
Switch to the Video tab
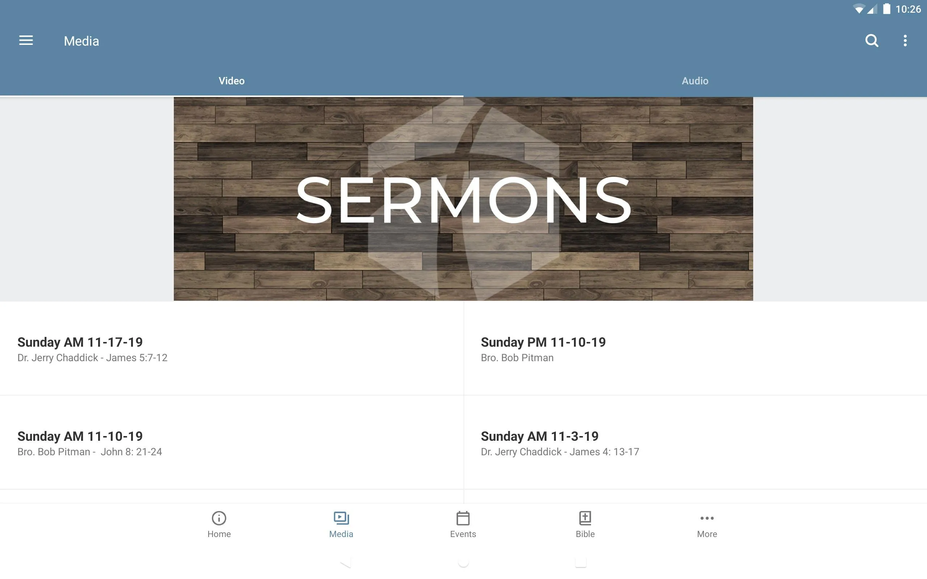click(x=232, y=80)
